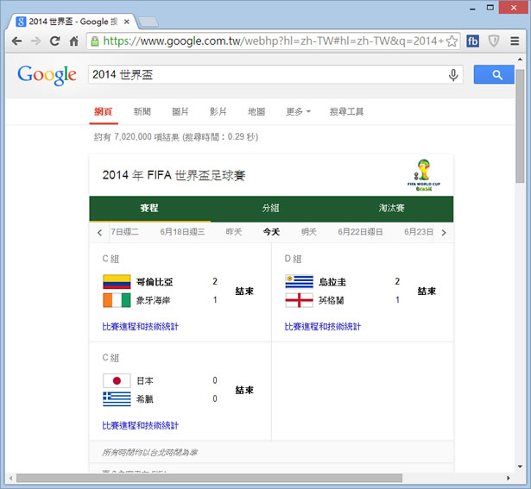Show earlier dates with left chevron
This screenshot has height=489, width=531.
point(99,232)
